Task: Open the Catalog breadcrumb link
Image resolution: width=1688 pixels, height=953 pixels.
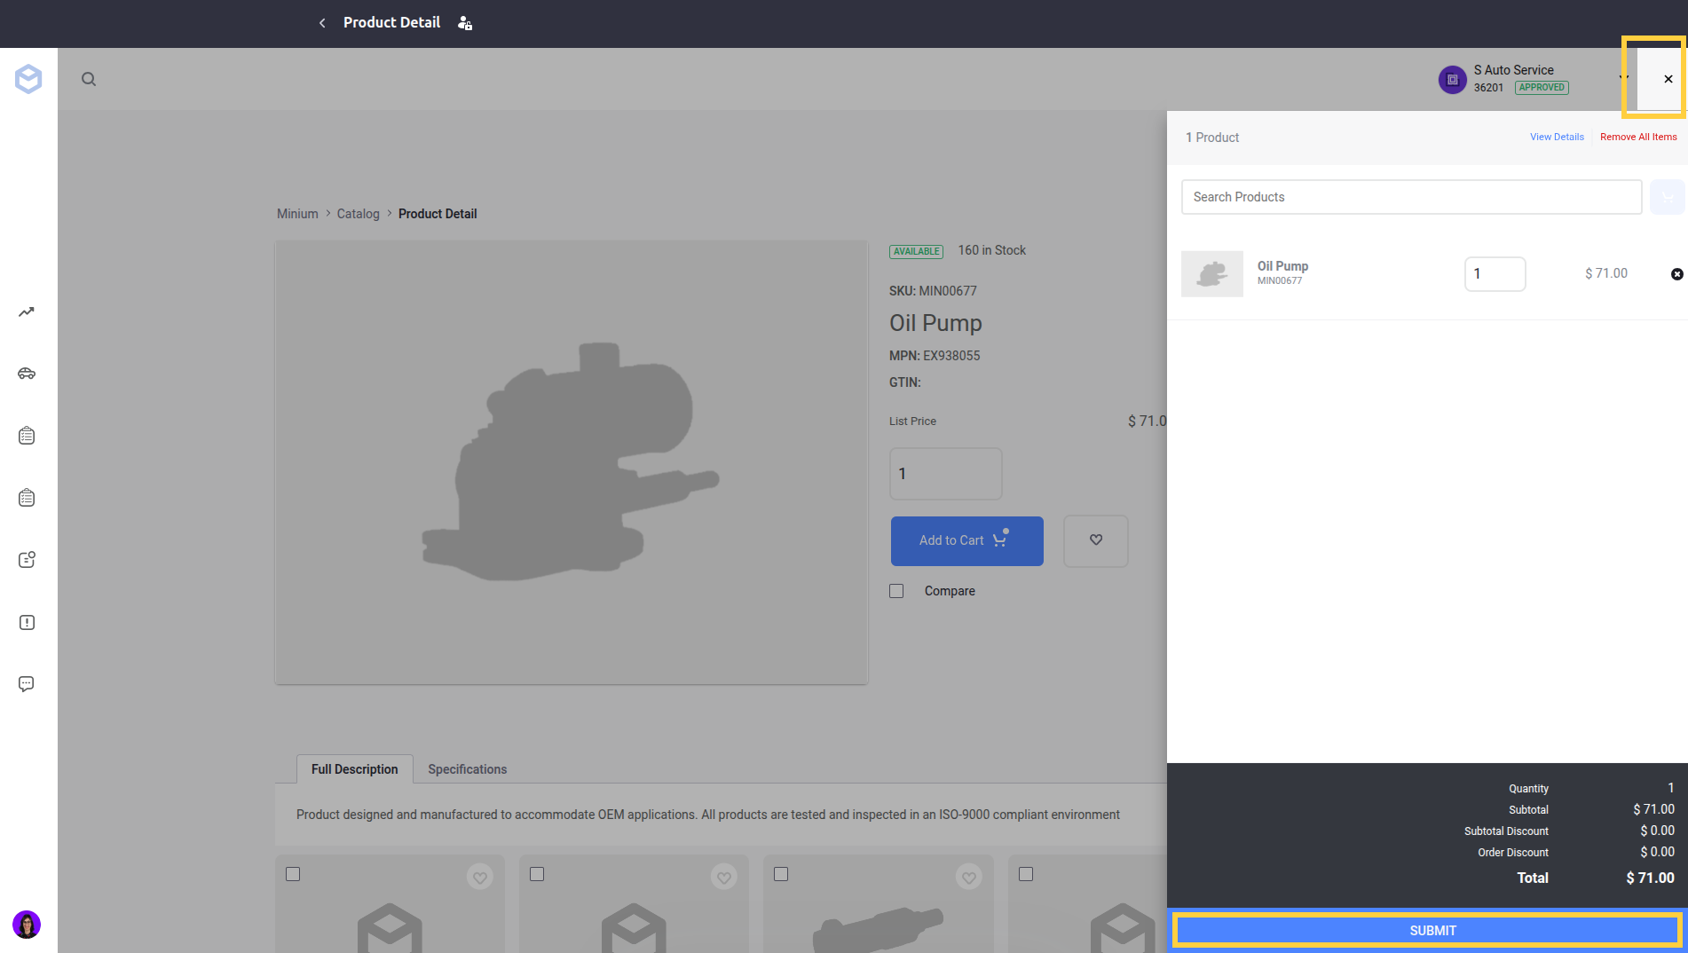Action: [358, 213]
